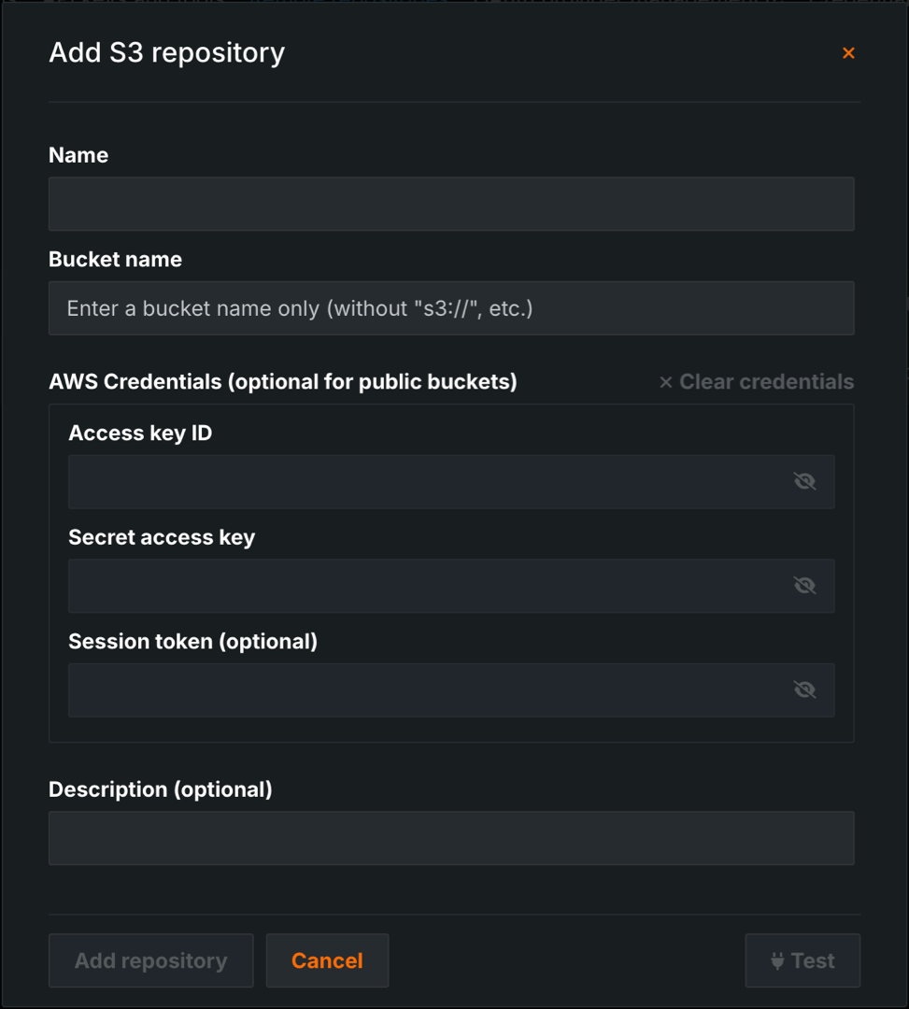Click the "Add S3 repository" dialog title

[x=166, y=52]
